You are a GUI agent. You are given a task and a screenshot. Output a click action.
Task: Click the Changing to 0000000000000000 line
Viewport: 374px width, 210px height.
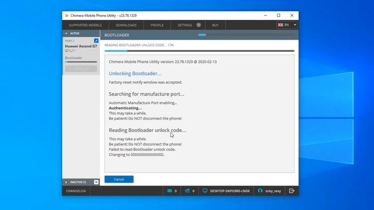coord(136,155)
